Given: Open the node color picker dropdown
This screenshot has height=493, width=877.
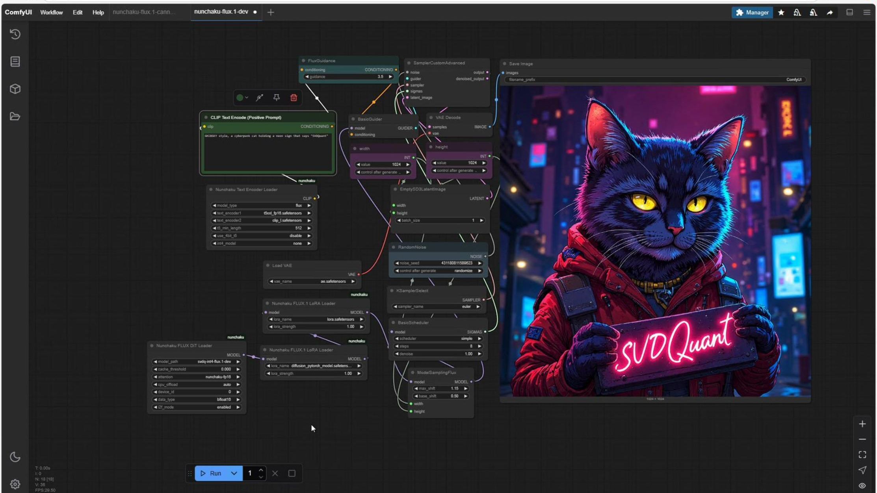Looking at the screenshot, I should (242, 98).
